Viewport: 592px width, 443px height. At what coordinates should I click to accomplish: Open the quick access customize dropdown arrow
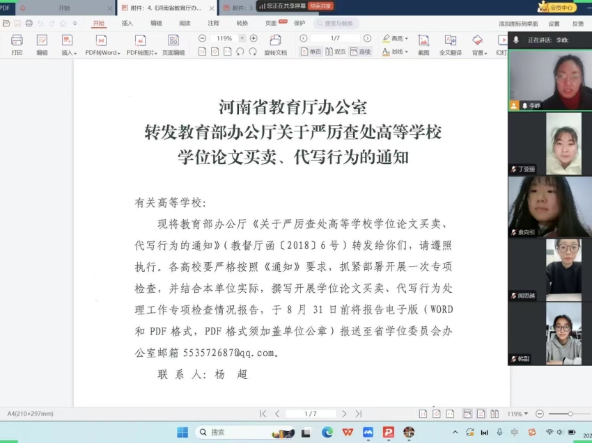[x=75, y=24]
